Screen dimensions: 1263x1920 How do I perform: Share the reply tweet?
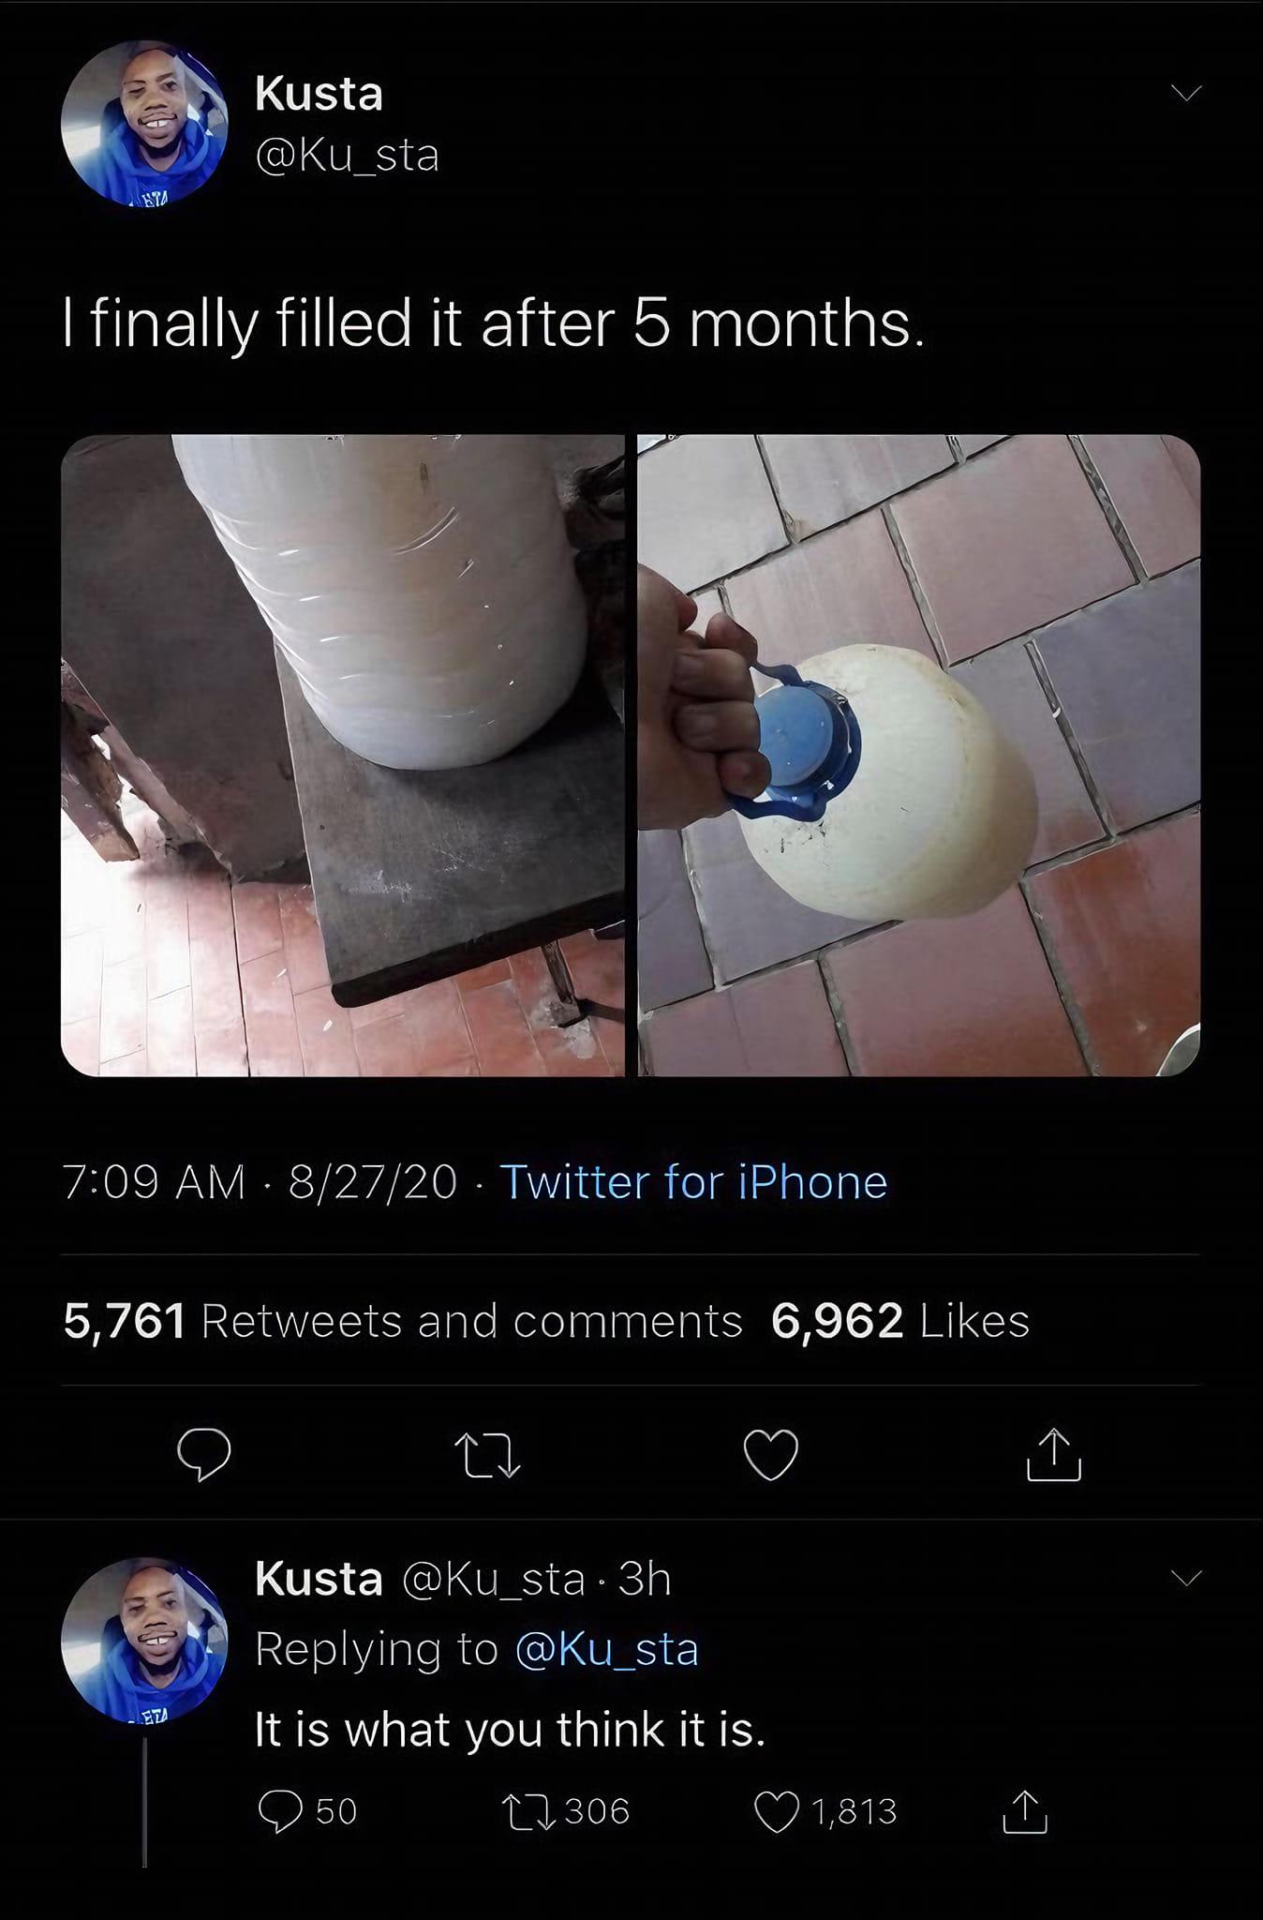(x=1025, y=1811)
